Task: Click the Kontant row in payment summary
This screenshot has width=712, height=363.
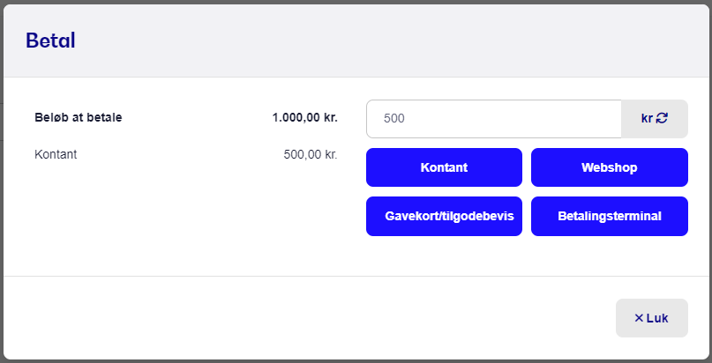Action: (186, 154)
